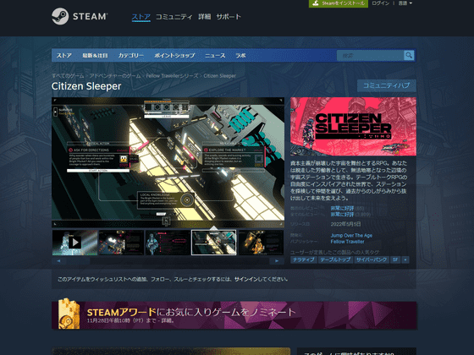Viewport: 474px width, 355px height.
Task: Expand more tags with plus button
Action: tap(405, 259)
